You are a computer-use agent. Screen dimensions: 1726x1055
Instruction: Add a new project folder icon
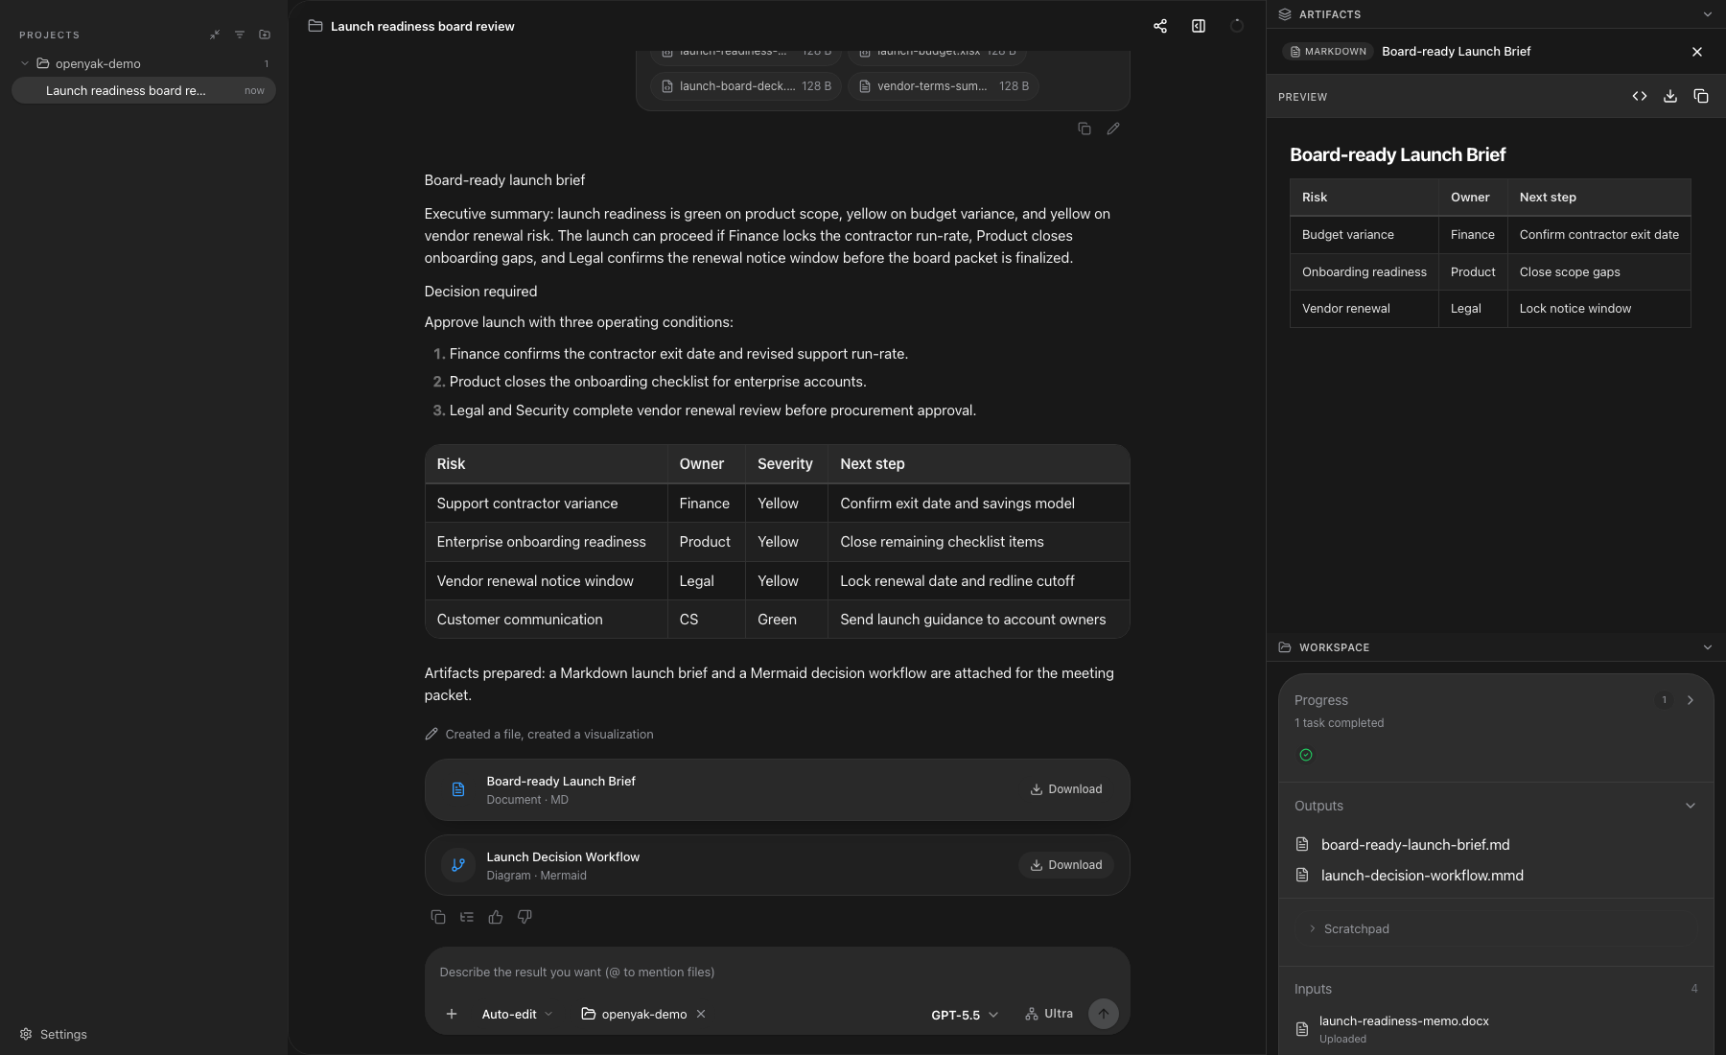click(265, 35)
